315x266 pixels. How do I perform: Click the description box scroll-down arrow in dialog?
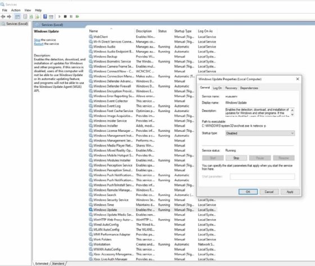click(292, 114)
